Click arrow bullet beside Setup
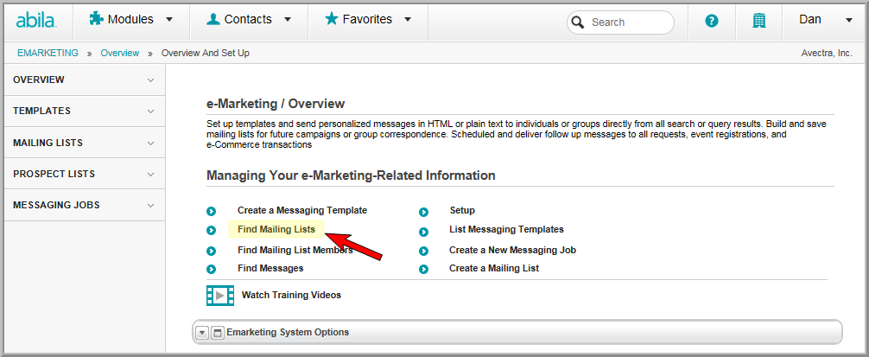869x357 pixels. tap(423, 212)
